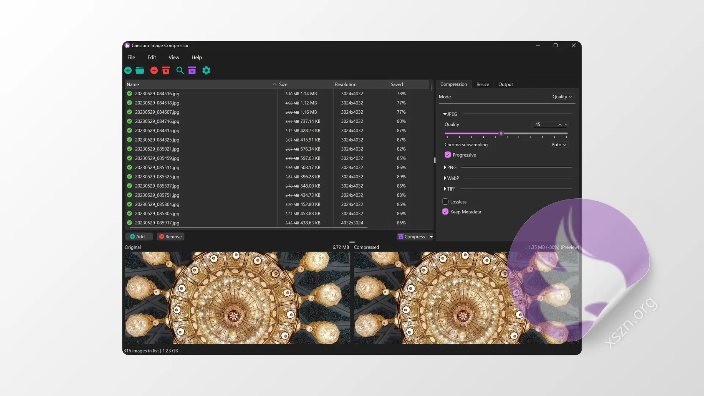The width and height of the screenshot is (704, 396).
Task: Open a folder using the teal folder icon
Action: 140,70
